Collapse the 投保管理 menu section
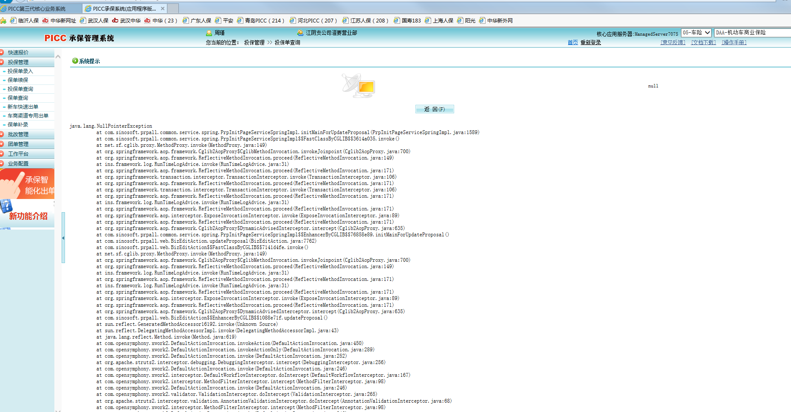This screenshot has height=412, width=791. pos(27,62)
